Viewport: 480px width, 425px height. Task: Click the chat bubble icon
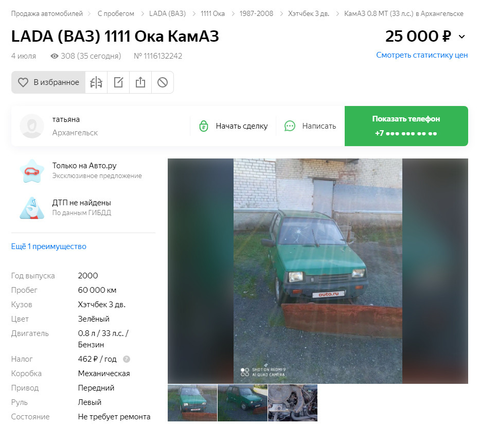click(x=290, y=126)
